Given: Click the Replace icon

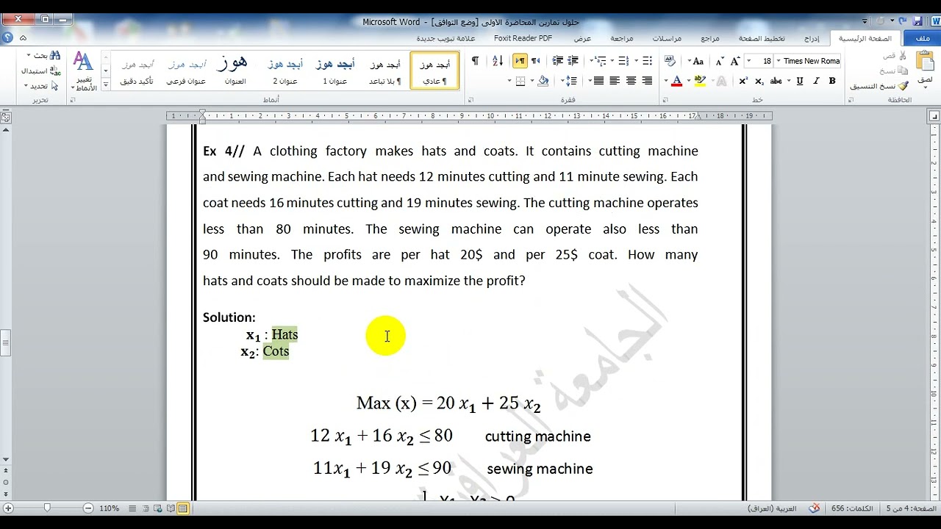Looking at the screenshot, I should click(x=54, y=71).
